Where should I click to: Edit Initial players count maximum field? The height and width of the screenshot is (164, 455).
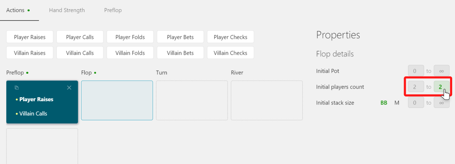441,87
